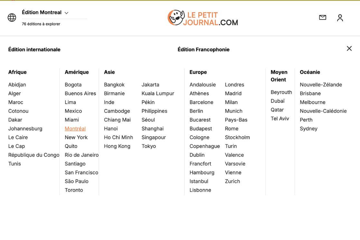Select the Bangkok edition
The height and width of the screenshot is (240, 360).
click(x=114, y=85)
